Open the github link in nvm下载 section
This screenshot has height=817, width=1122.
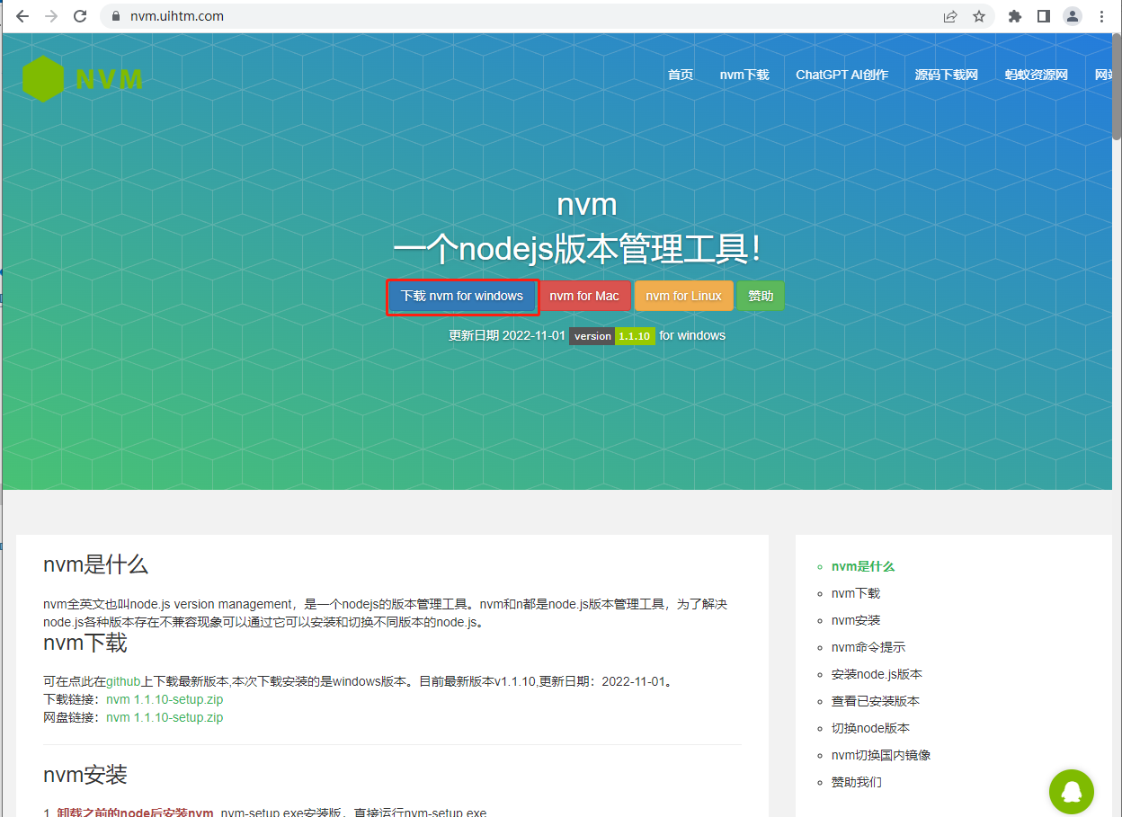[x=123, y=681]
